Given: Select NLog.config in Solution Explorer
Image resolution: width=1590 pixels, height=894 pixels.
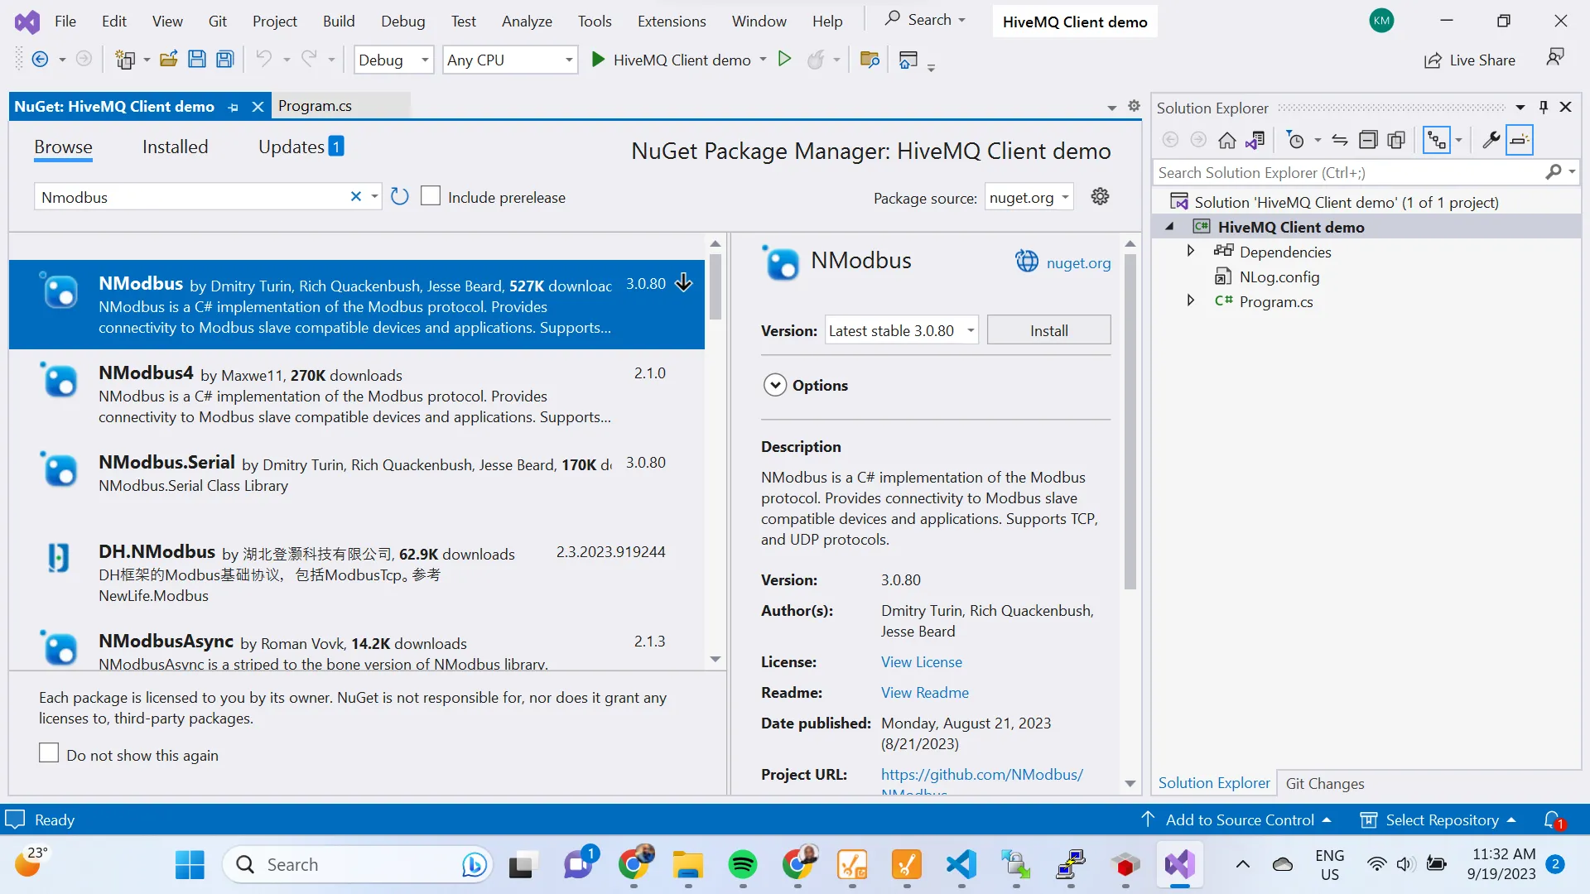Looking at the screenshot, I should coord(1279,276).
